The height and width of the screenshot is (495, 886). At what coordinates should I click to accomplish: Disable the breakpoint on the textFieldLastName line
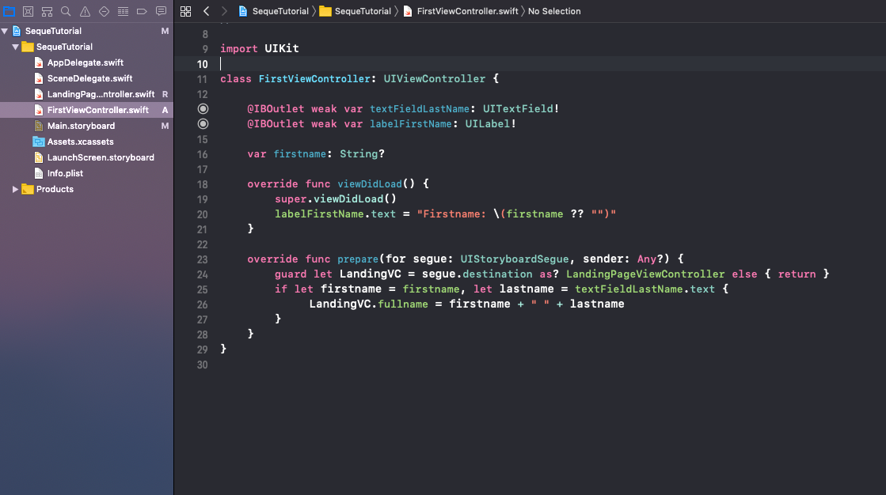pos(203,108)
